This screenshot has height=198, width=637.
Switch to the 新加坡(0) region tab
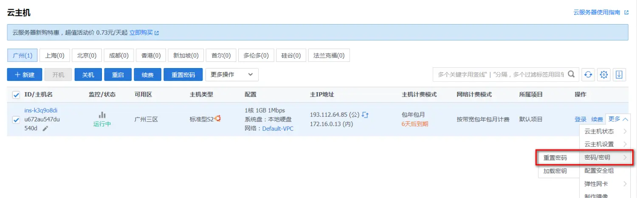click(x=186, y=55)
